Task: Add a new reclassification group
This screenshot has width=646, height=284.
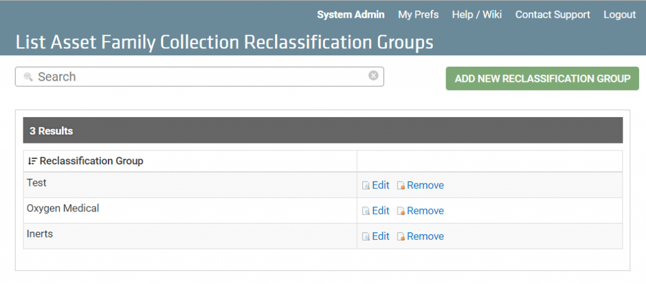Action: pos(542,79)
